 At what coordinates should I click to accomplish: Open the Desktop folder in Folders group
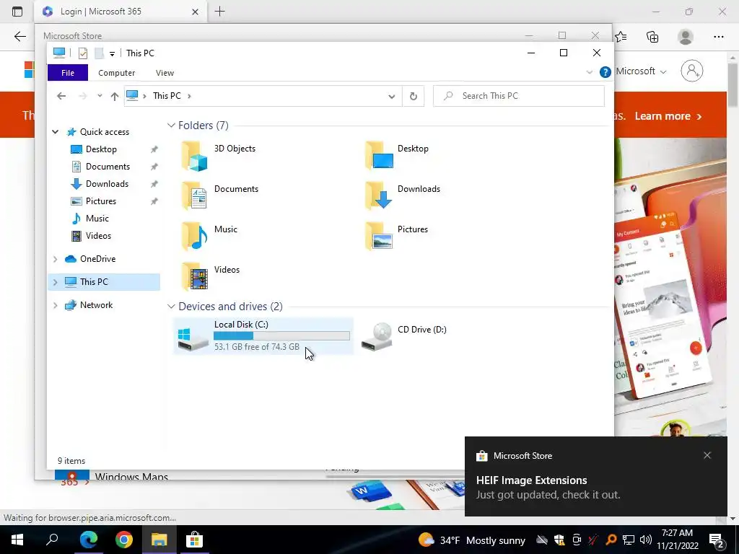click(x=396, y=156)
